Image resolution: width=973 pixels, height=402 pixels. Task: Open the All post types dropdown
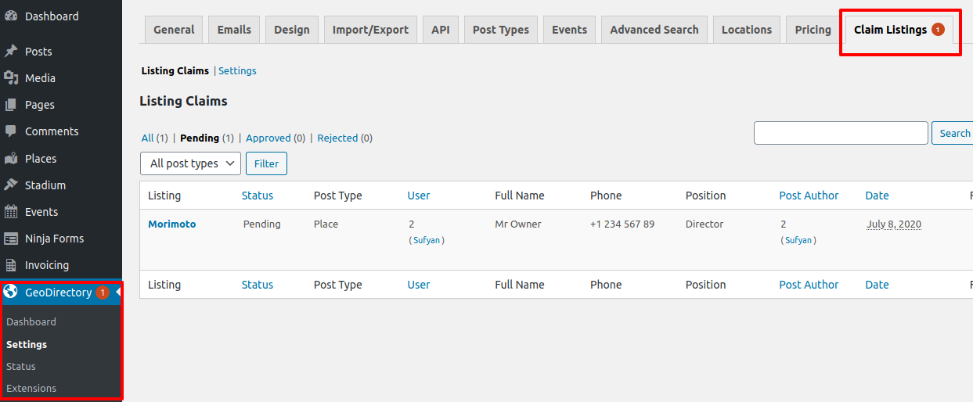pyautogui.click(x=190, y=163)
